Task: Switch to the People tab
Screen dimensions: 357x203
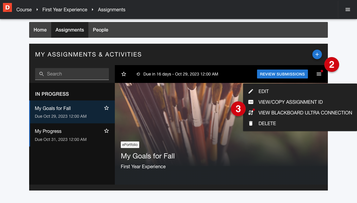Action: click(x=100, y=30)
